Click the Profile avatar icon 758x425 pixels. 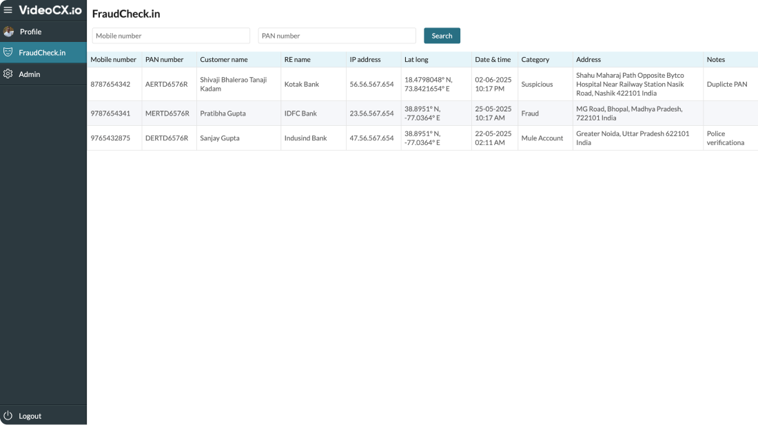point(8,32)
